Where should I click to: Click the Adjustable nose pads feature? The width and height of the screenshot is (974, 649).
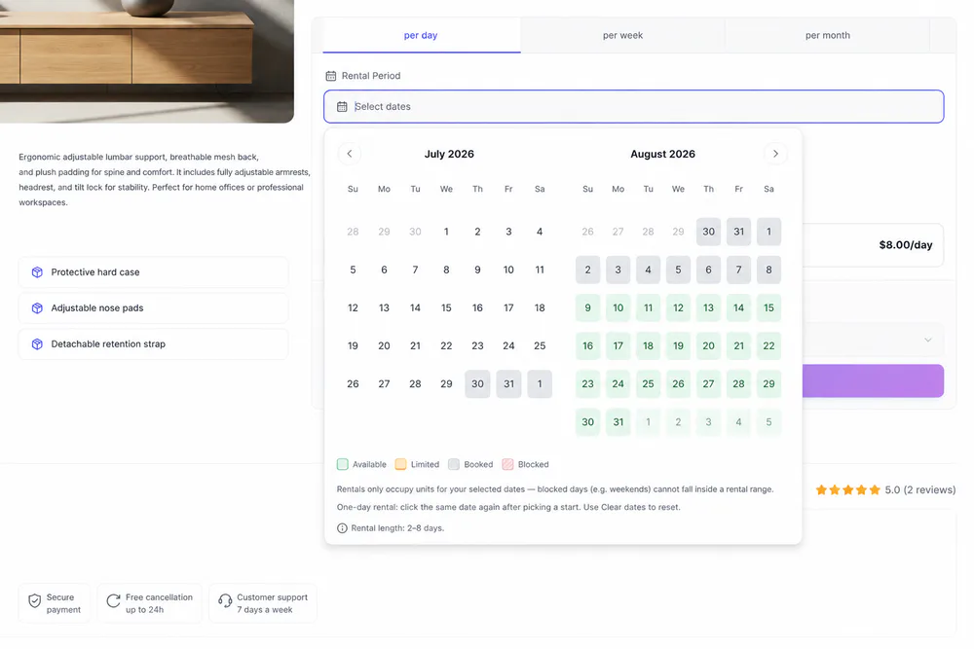154,308
